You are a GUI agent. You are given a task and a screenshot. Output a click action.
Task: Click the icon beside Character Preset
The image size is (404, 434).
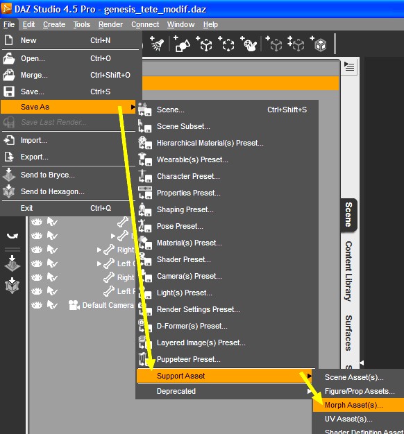tap(145, 176)
